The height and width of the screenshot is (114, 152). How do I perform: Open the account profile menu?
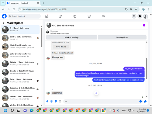[145, 16]
